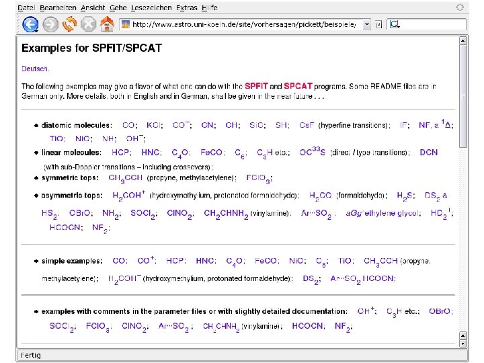
Task: Open the aGg' ethylene glycol link
Action: click(x=382, y=213)
